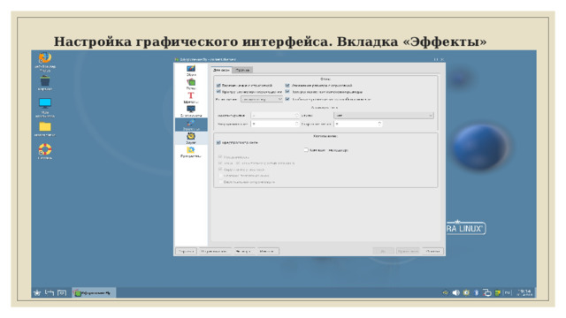Viewport: 566px width, 318px height.
Task: Click the trash bin desktop icon
Action: coord(45,83)
